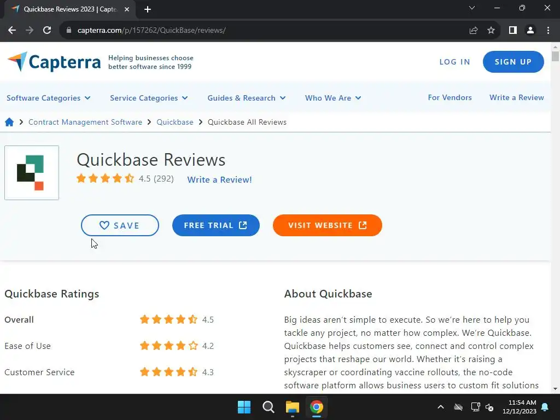Open the browser side panel
Image resolution: width=560 pixels, height=420 pixels.
point(513,31)
